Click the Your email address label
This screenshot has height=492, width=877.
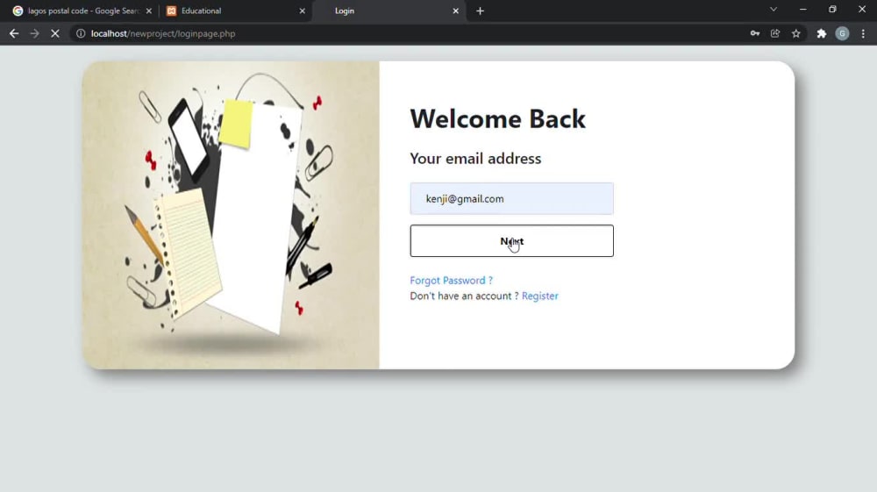click(475, 159)
